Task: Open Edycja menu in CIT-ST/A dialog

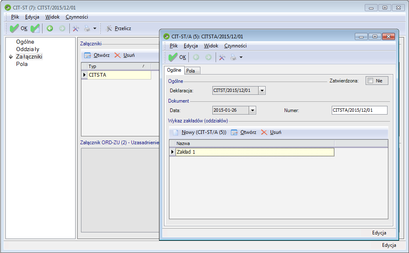Action: (x=191, y=46)
